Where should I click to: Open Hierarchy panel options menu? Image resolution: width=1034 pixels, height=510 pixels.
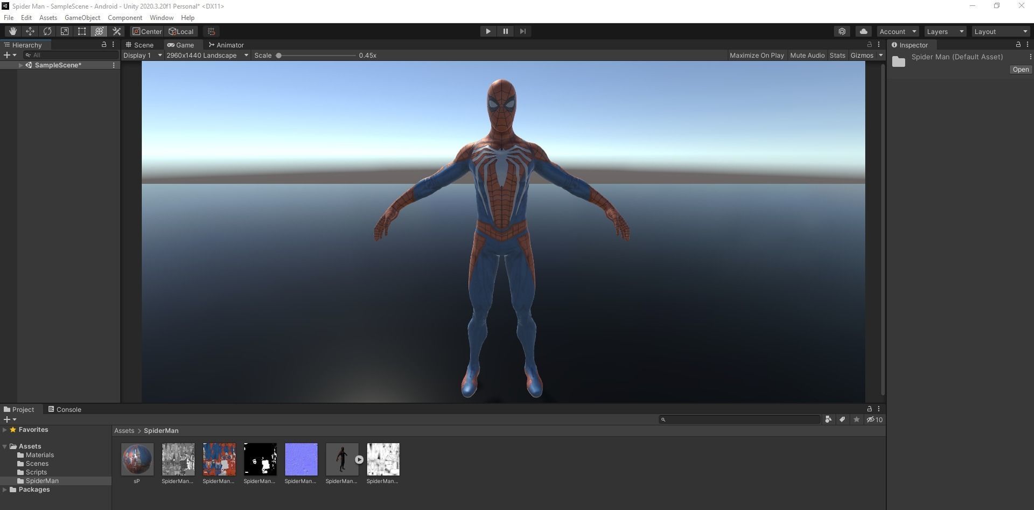click(x=113, y=45)
